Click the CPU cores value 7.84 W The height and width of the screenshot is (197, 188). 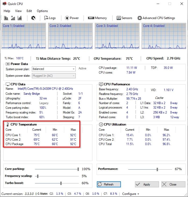click(x=131, y=72)
